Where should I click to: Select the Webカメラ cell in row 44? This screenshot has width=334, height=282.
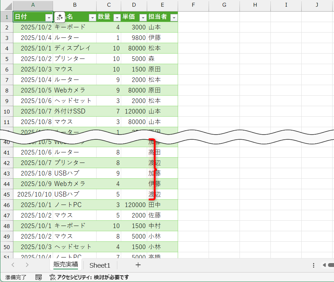(x=75, y=184)
